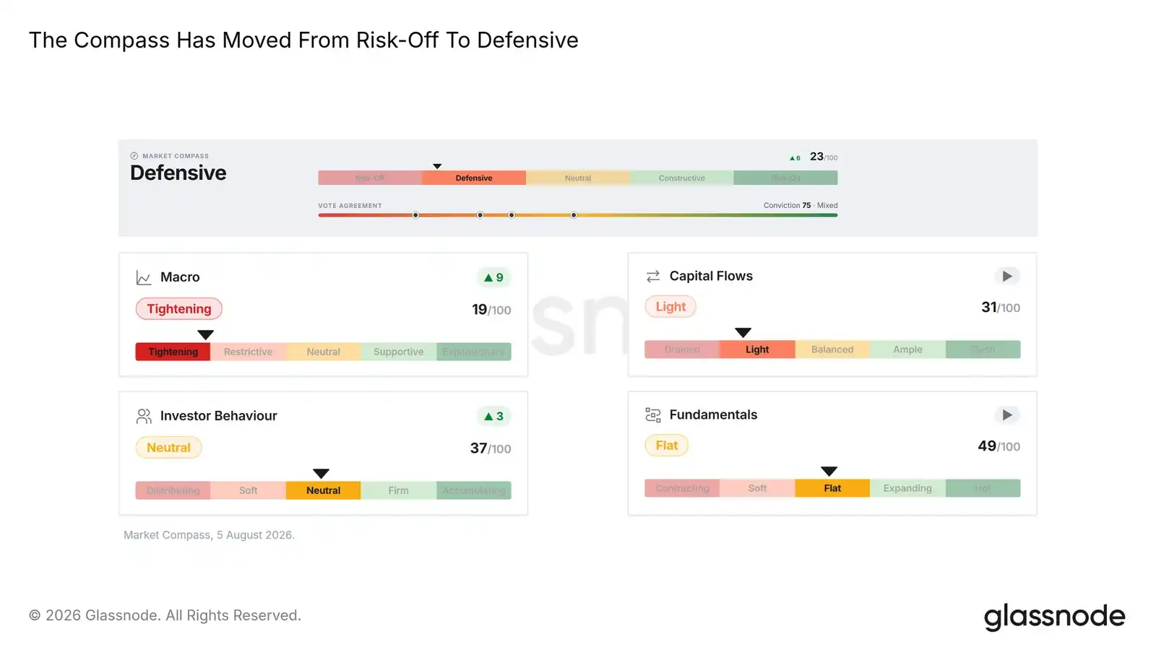Click first dot on vote agreement line
This screenshot has height=650, width=1156.
[x=415, y=215]
